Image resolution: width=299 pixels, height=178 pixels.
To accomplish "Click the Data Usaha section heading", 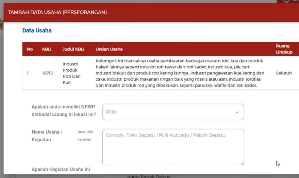I will [x=37, y=31].
